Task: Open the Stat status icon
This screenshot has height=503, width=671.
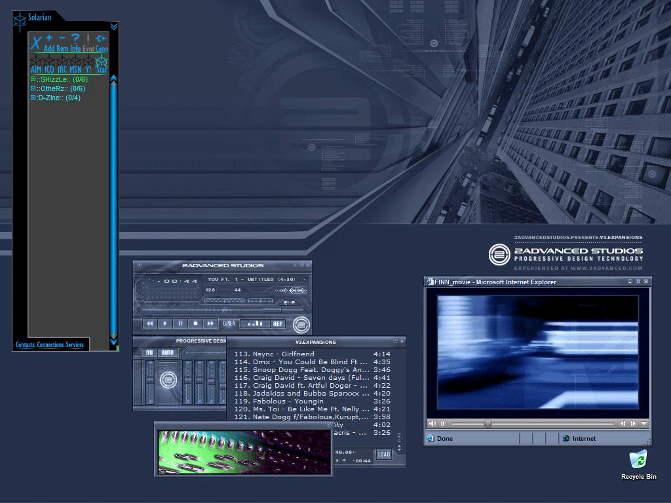Action: pyautogui.click(x=102, y=64)
